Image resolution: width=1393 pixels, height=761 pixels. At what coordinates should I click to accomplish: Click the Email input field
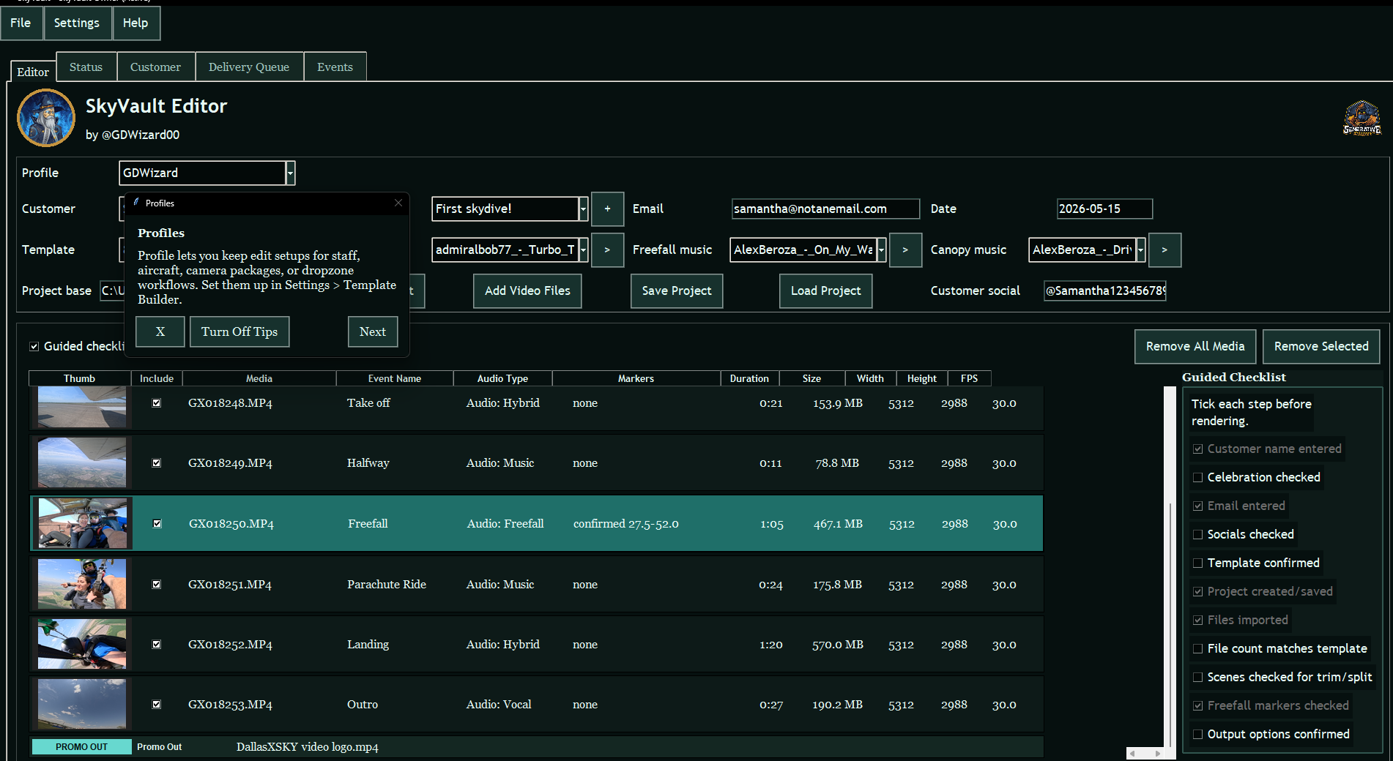(x=825, y=209)
